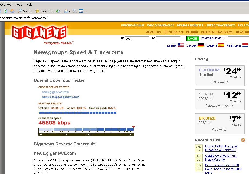
Task: Select the Nederlands Dutch flag icon
Action: 245,46
